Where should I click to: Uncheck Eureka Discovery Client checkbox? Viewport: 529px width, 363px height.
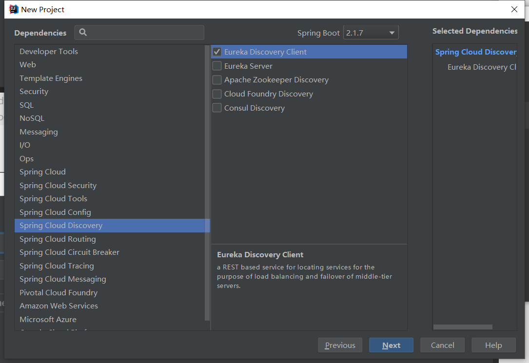[217, 52]
